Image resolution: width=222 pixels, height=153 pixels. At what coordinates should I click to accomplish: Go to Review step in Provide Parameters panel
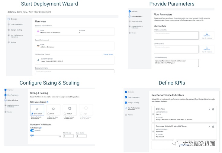pyautogui.click(x=134, y=33)
